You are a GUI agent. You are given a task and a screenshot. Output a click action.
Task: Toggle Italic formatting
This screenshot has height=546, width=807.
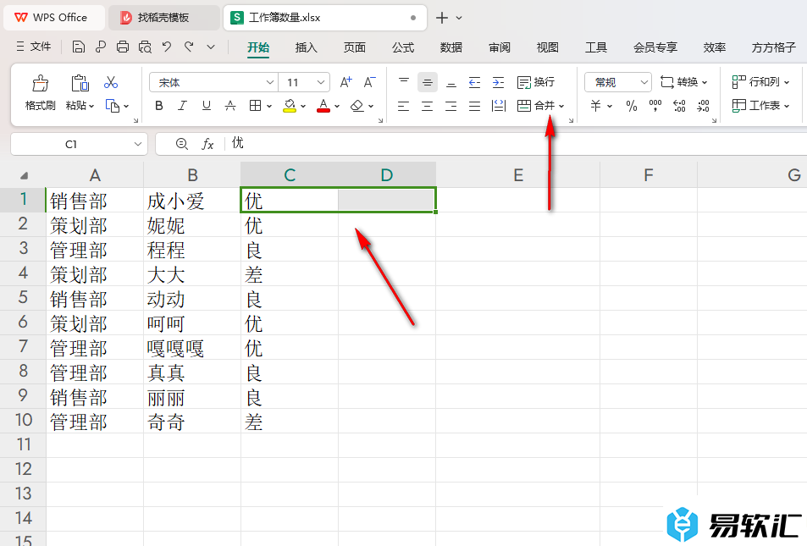tap(182, 106)
